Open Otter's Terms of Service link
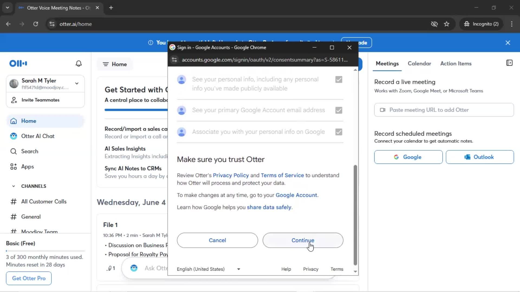520x292 pixels. coord(282,175)
